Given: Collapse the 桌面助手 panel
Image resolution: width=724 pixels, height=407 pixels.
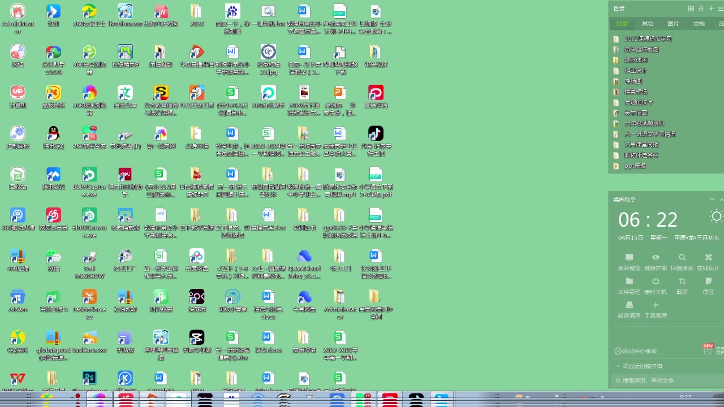Looking at the screenshot, I should point(721,200).
